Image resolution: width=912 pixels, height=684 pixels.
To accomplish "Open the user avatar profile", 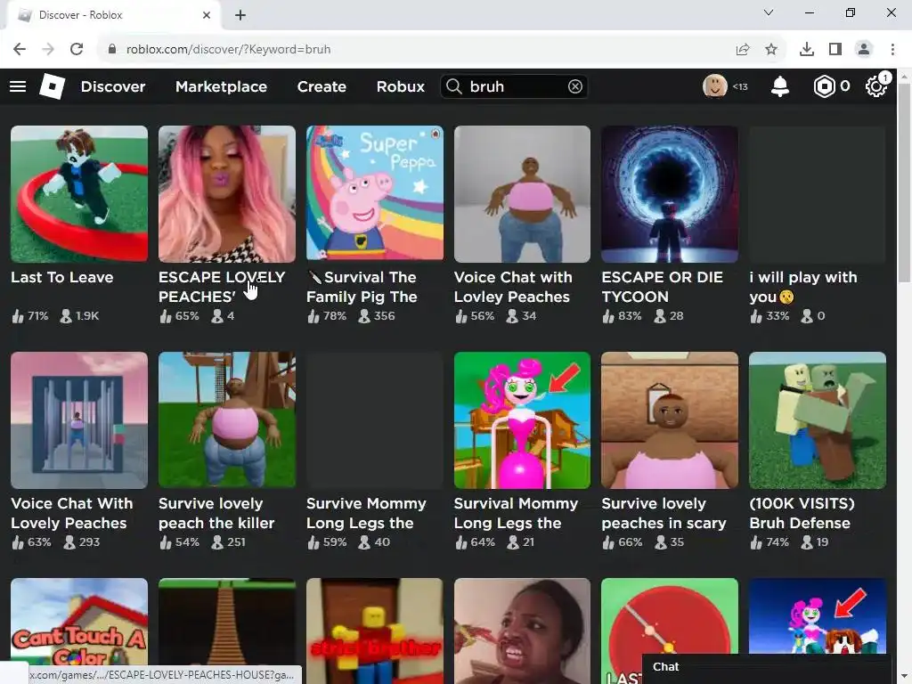I will click(715, 86).
